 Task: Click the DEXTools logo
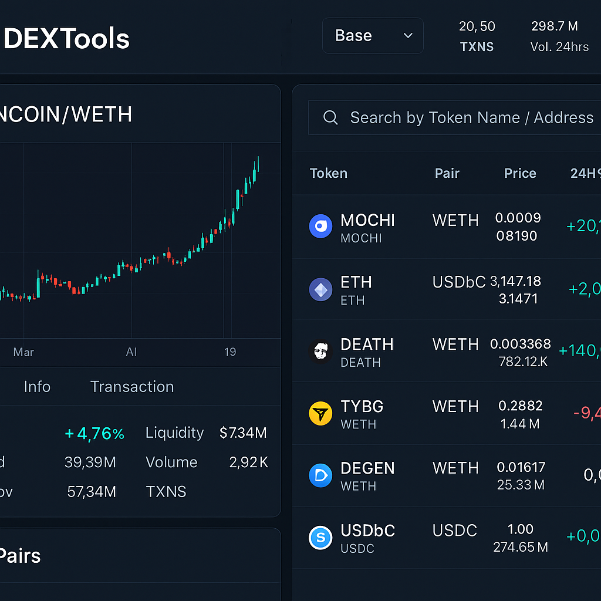[x=65, y=39]
